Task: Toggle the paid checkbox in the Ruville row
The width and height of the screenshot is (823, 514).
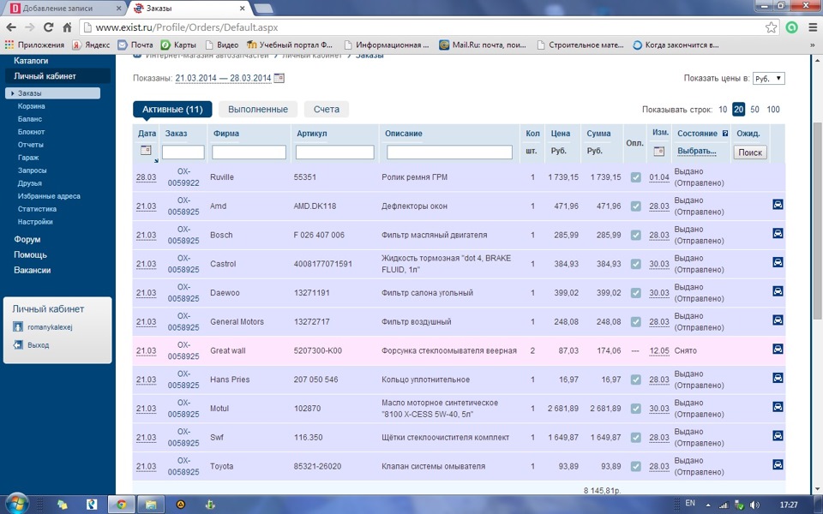Action: (635, 177)
